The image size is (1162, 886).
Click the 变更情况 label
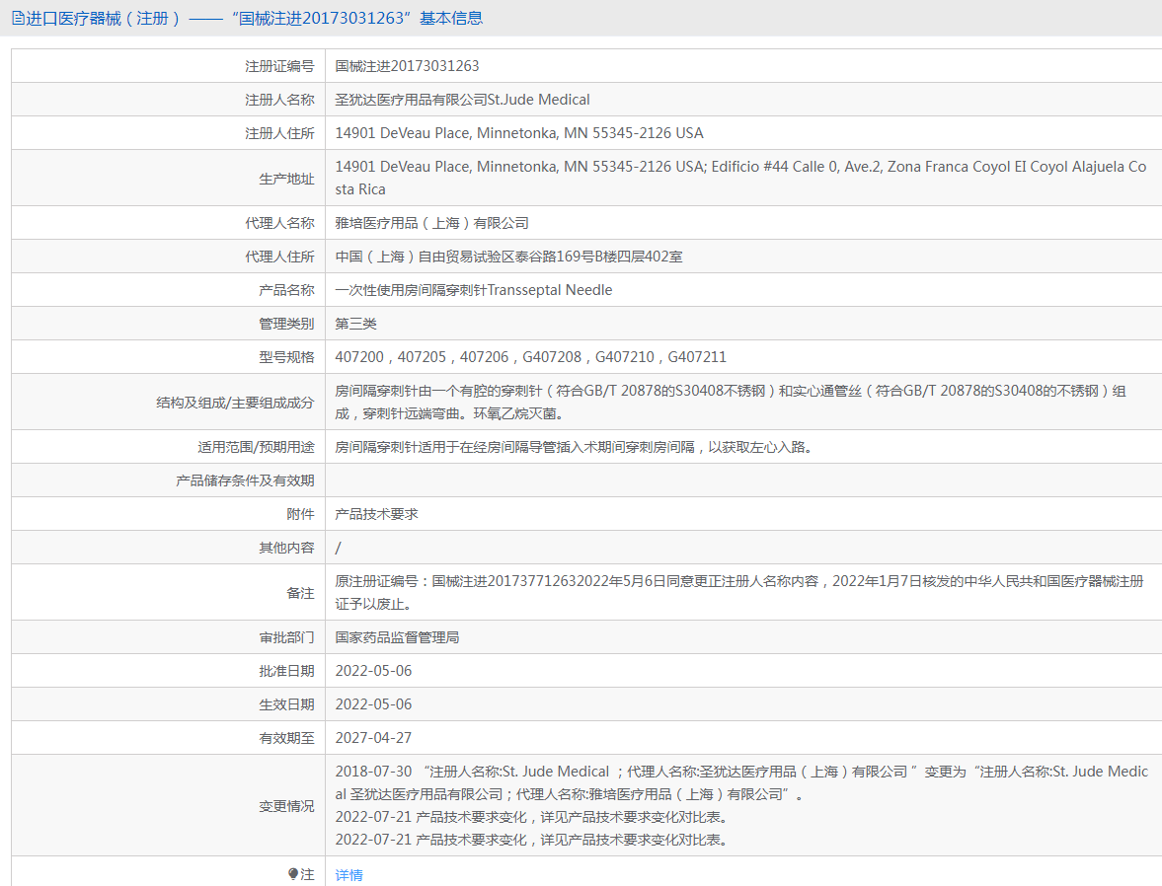click(286, 806)
